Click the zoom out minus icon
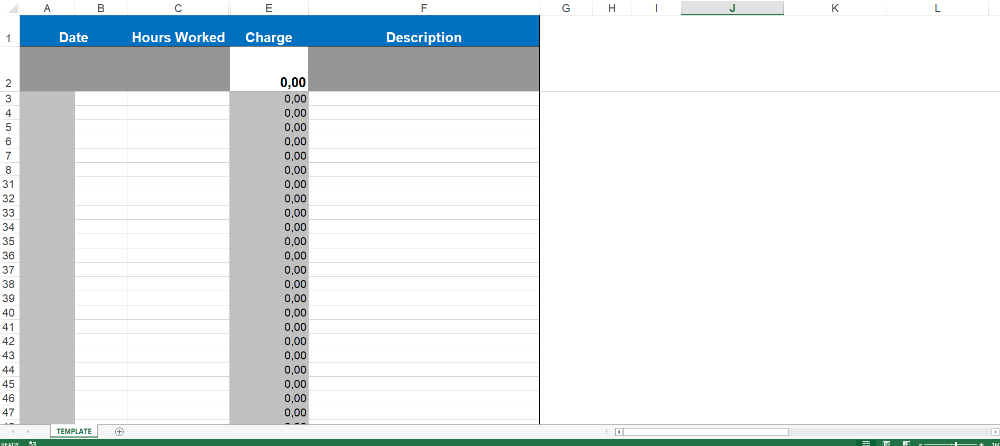The width and height of the screenshot is (1000, 446). [x=921, y=444]
